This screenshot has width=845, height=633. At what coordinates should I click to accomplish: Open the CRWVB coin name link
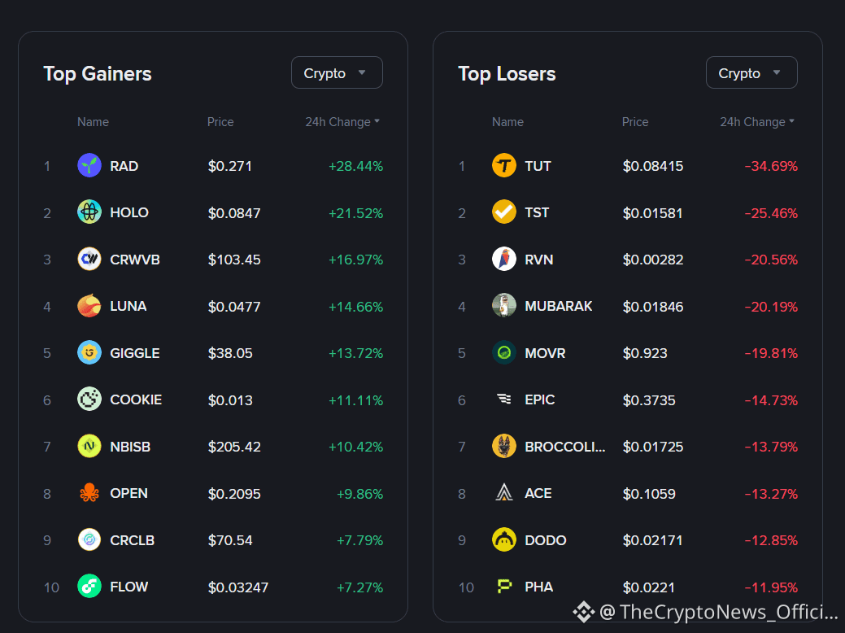[x=135, y=260]
